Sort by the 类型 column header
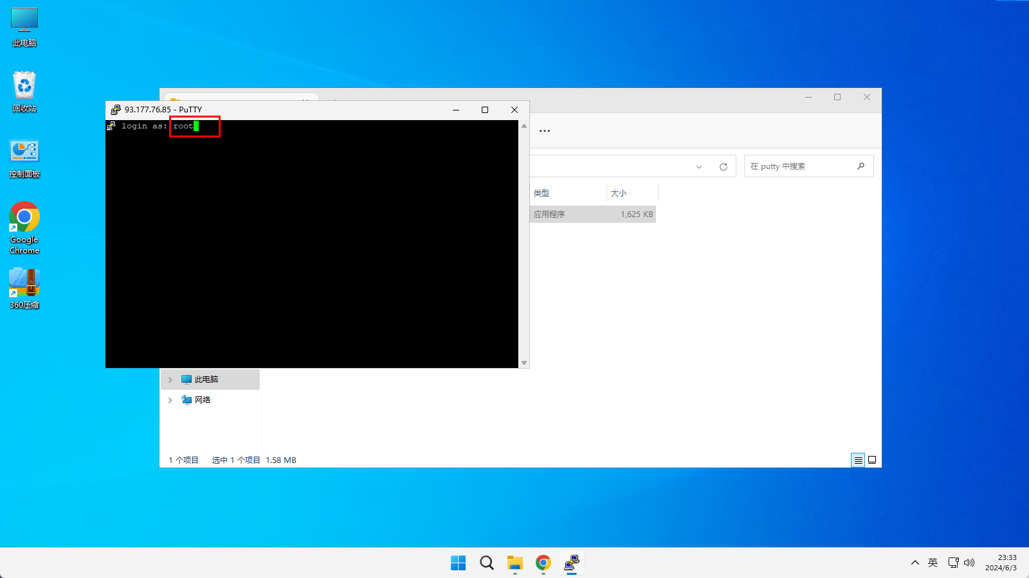The height and width of the screenshot is (578, 1029). pyautogui.click(x=568, y=193)
